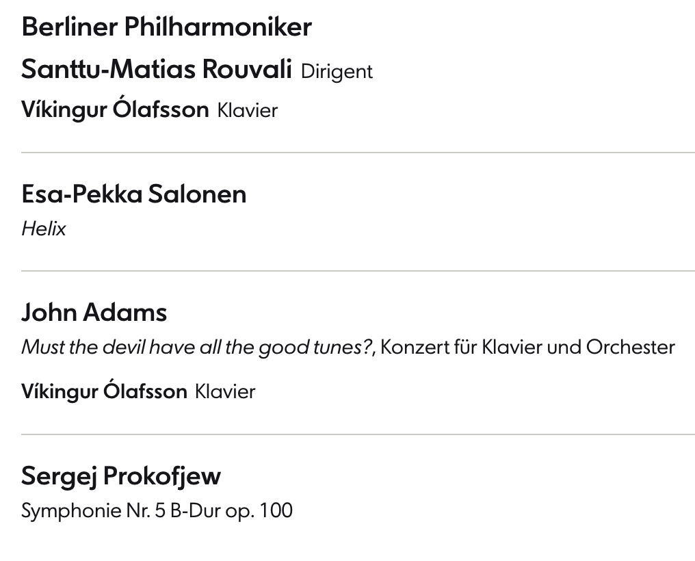Click 'Must the devil have all the good tunes?'
Screen dimensions: 695x561
(x=197, y=348)
